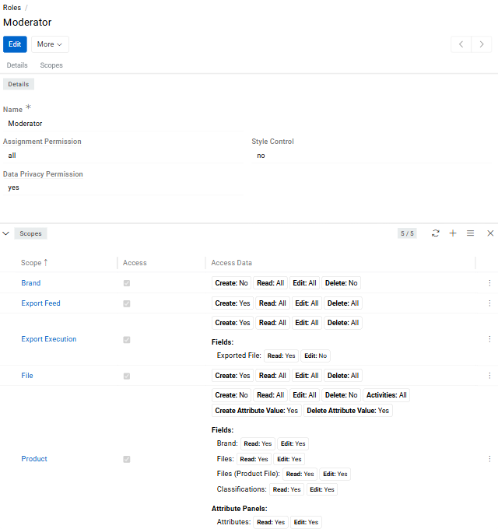
Task: Open the Scopes panel list menu icon
Action: point(470,233)
